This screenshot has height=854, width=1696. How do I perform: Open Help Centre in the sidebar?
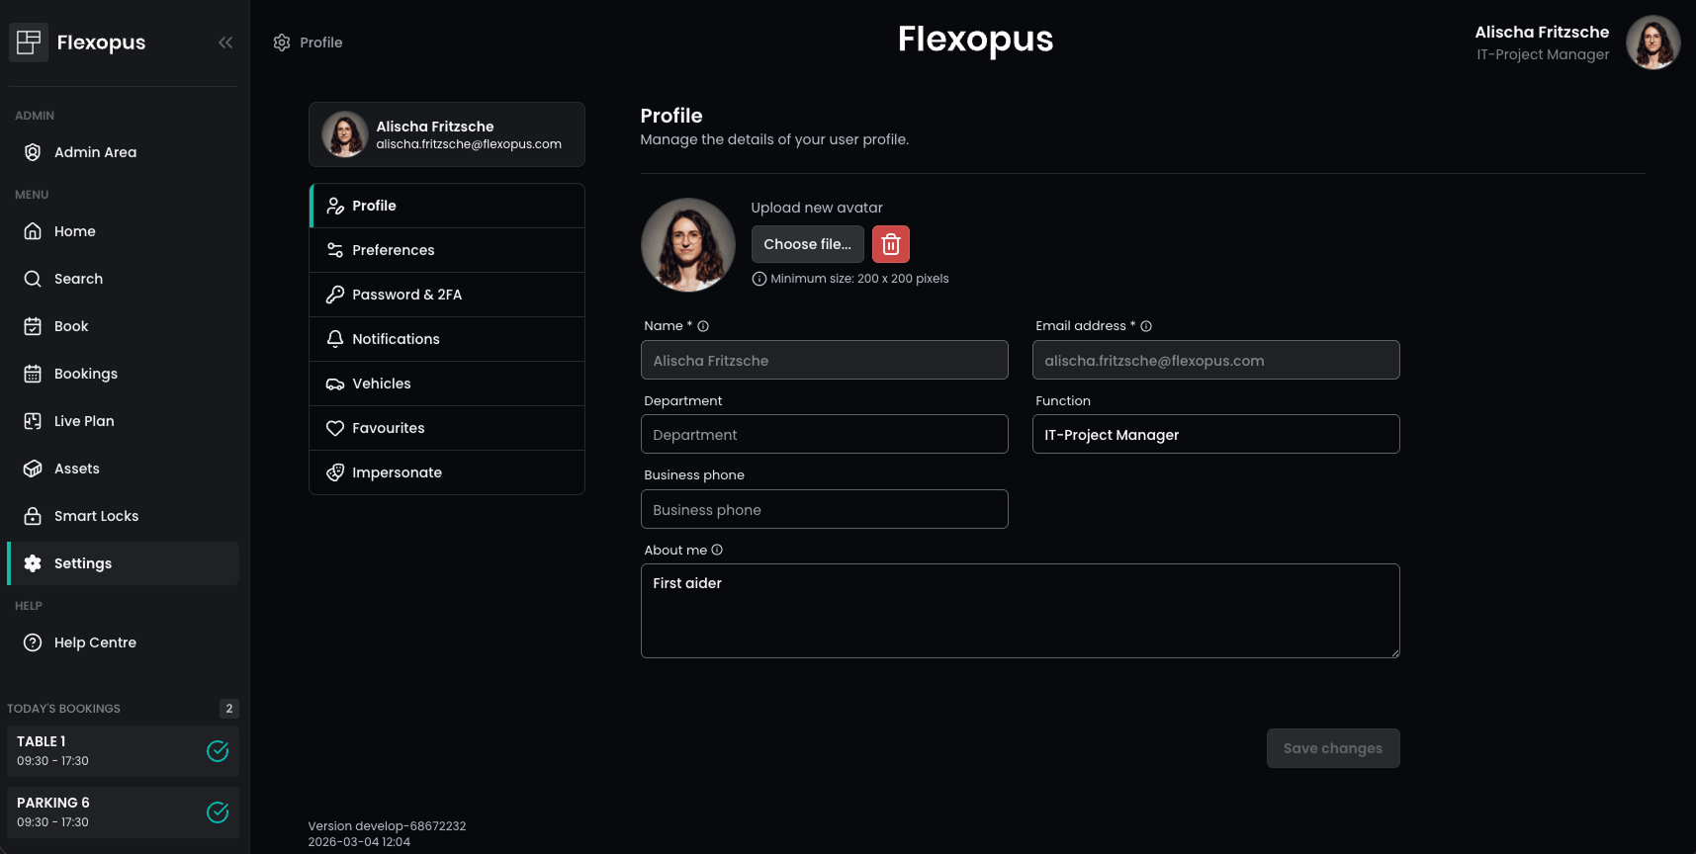click(95, 642)
